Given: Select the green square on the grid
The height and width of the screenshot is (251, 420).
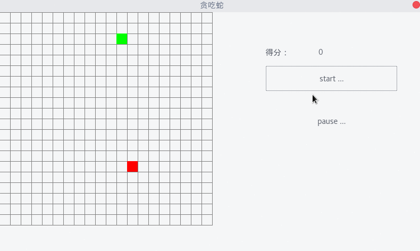Looking at the screenshot, I should click(x=122, y=39).
